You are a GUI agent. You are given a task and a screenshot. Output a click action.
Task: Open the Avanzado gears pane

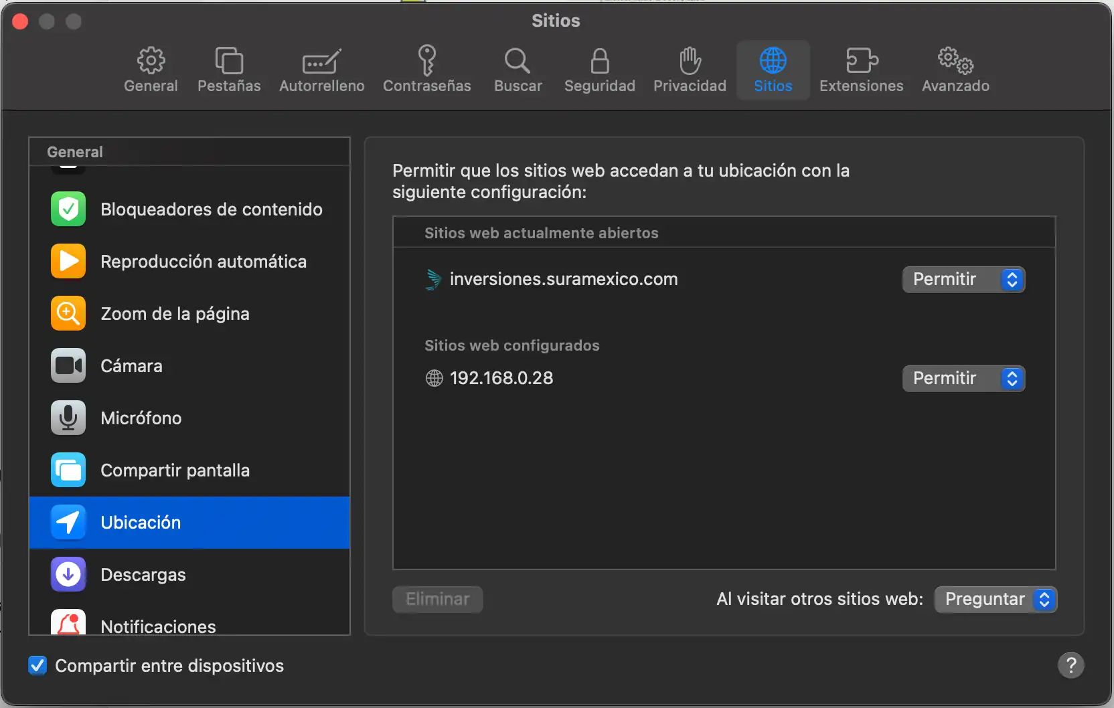pos(955,70)
